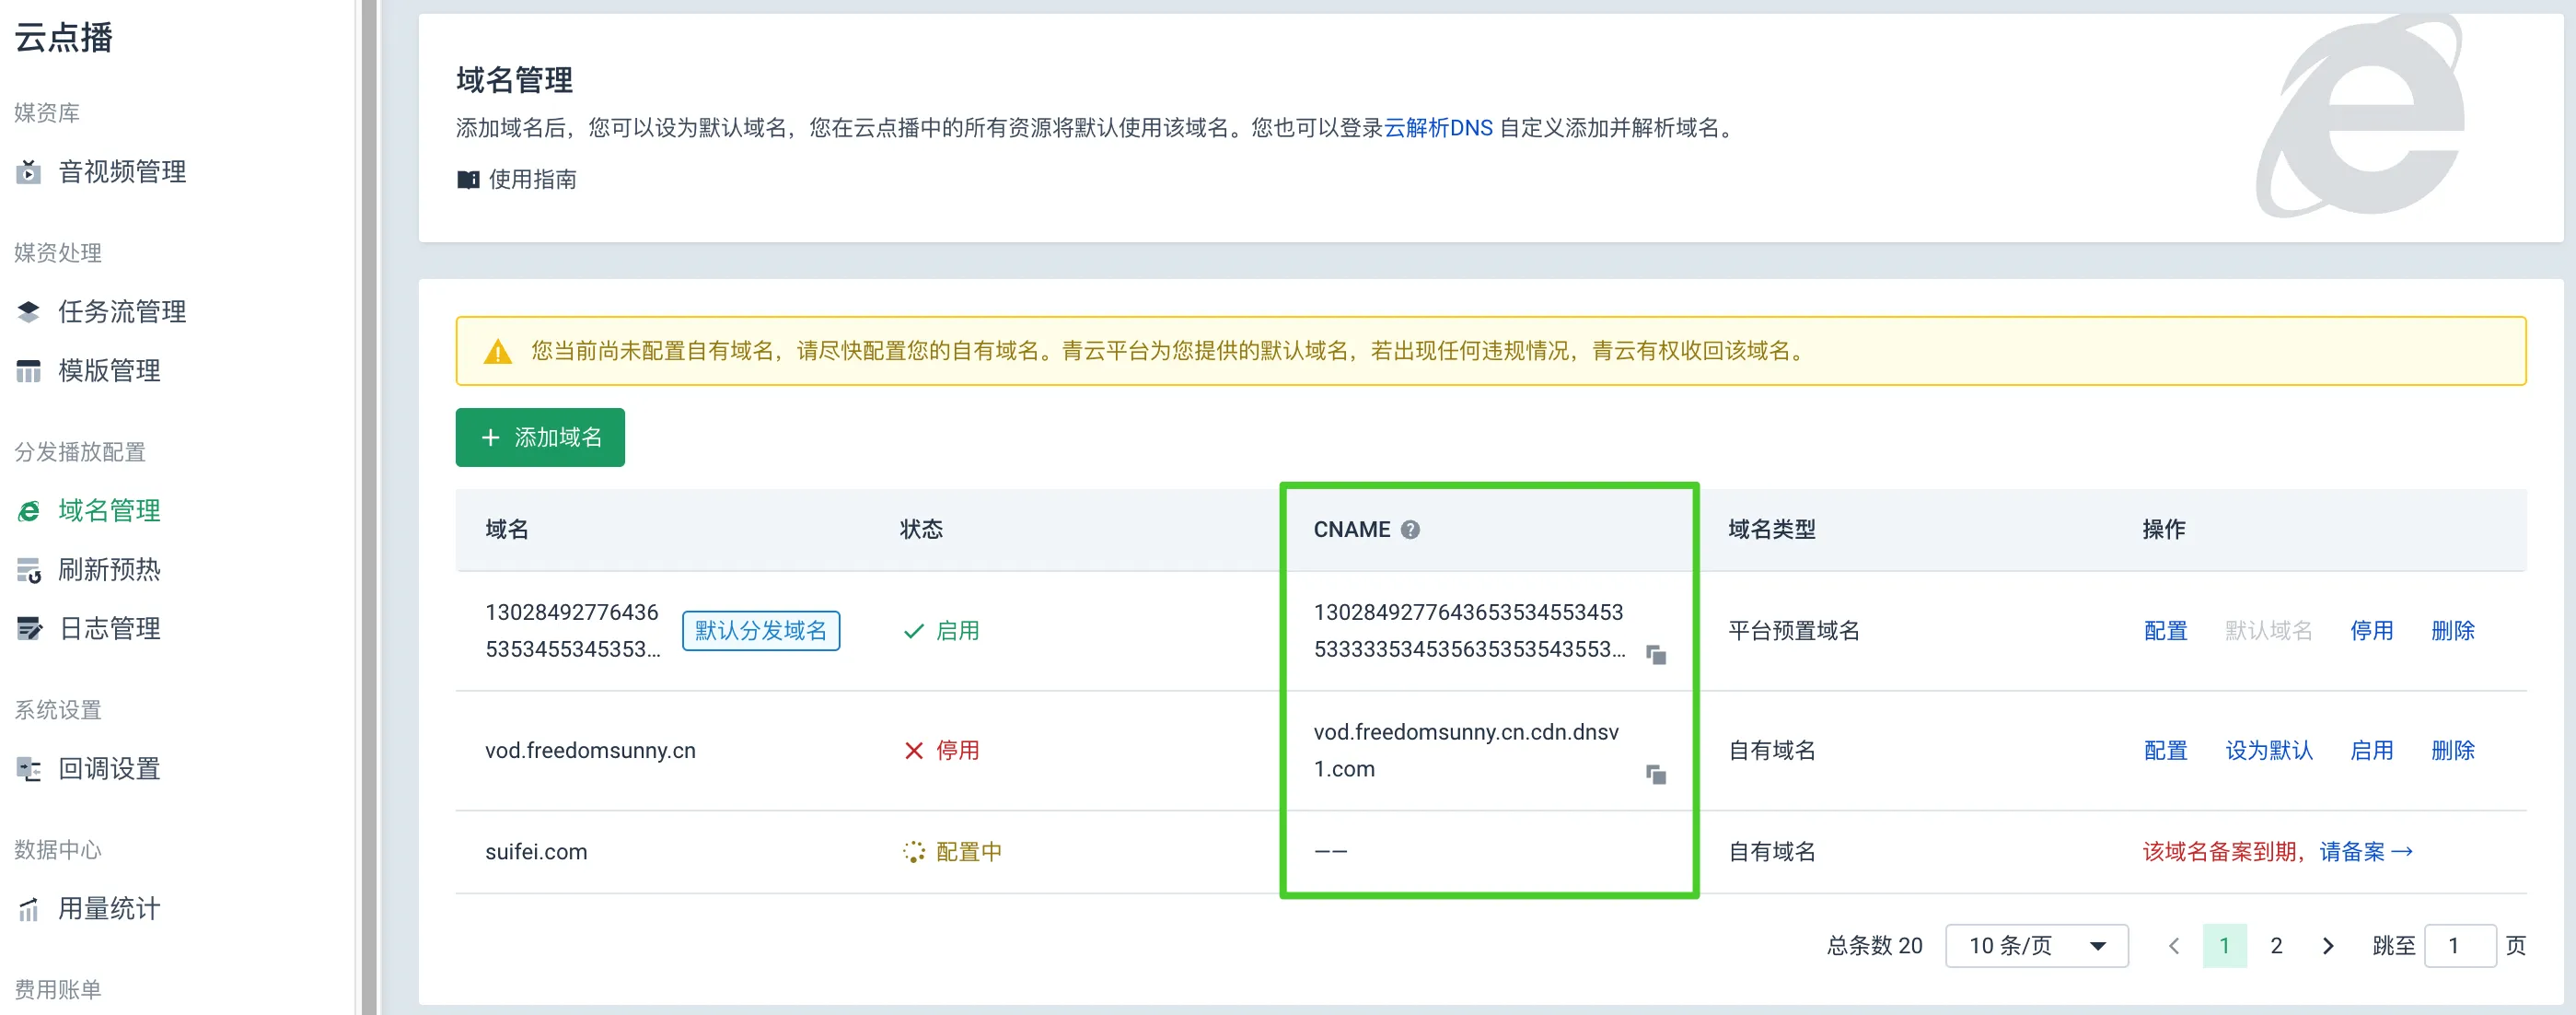Copy the vod.freedomsunny.cn CNAME value
The image size is (2576, 1015).
1656,775
